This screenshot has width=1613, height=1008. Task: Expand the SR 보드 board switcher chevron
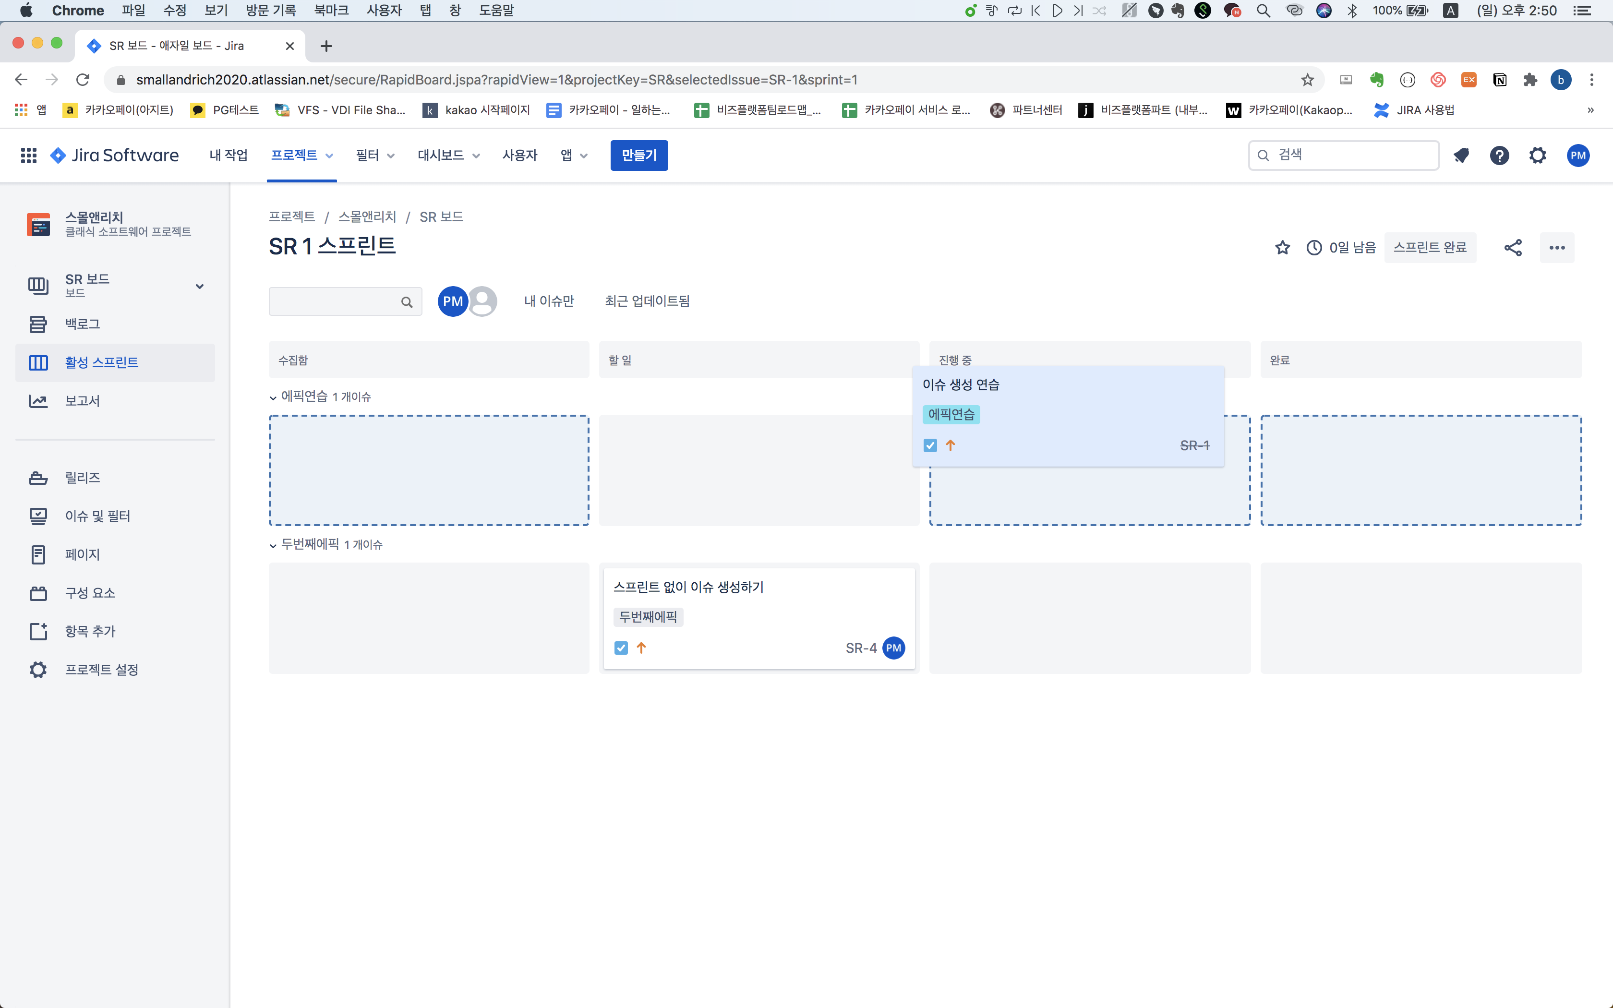199,286
